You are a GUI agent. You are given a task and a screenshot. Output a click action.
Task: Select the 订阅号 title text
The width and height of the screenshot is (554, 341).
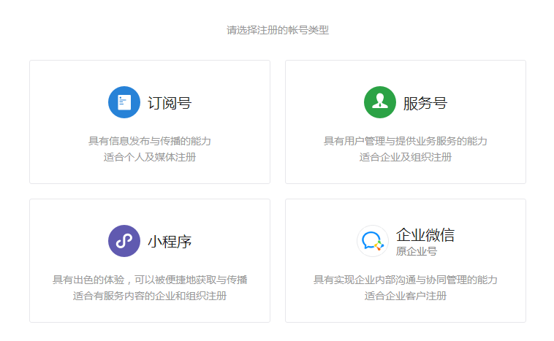[170, 103]
